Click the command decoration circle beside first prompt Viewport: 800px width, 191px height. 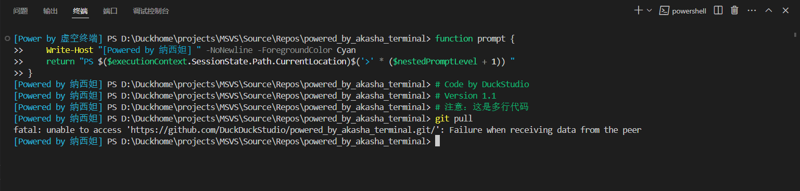tap(6, 38)
